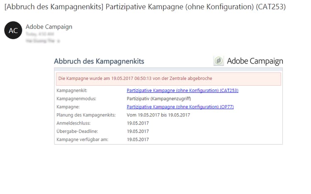The width and height of the screenshot is (311, 194).
Task: Click the AC sender avatar circle
Action: (x=13, y=30)
